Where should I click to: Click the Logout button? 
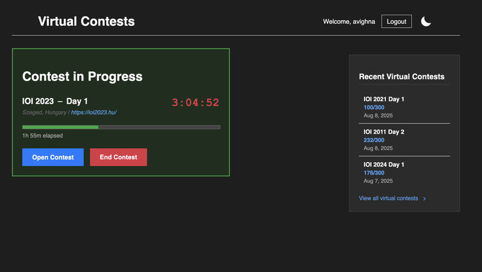coord(397,21)
